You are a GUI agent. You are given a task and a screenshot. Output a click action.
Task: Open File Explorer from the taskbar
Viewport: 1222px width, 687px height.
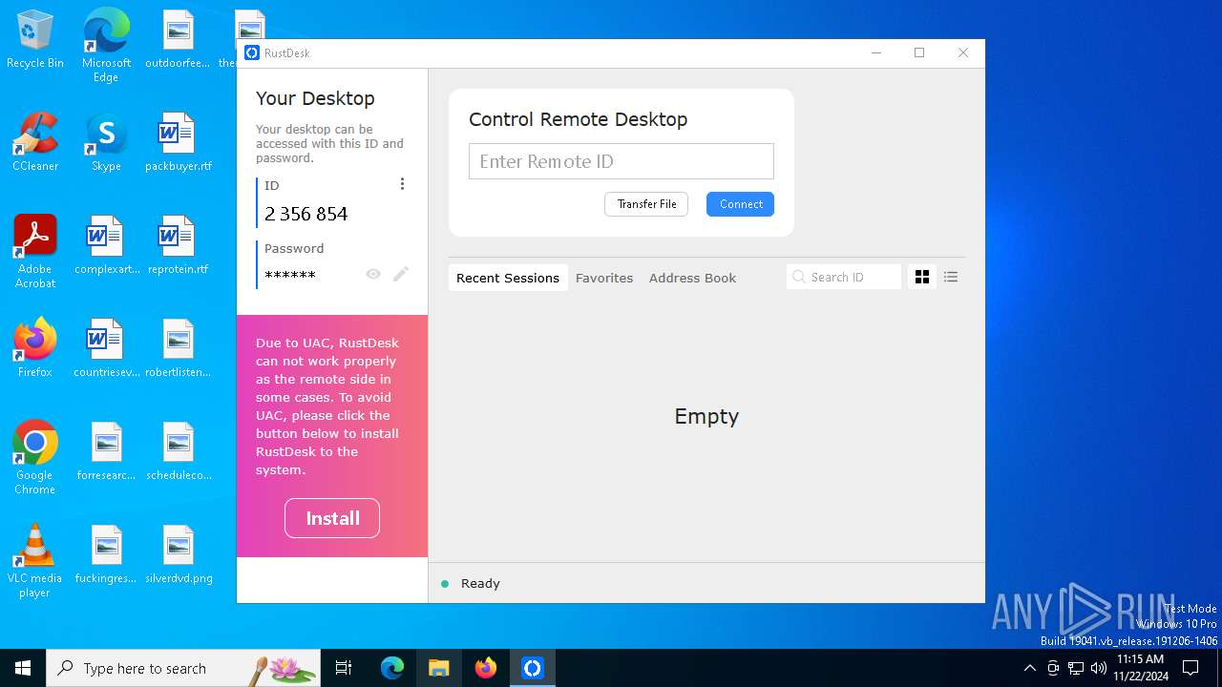tap(438, 668)
